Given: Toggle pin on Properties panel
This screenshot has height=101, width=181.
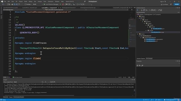Looking at the screenshot, I should point(178,61).
